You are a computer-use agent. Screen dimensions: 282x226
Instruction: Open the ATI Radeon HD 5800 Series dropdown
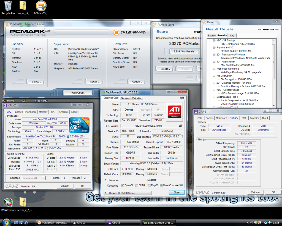[128, 193]
